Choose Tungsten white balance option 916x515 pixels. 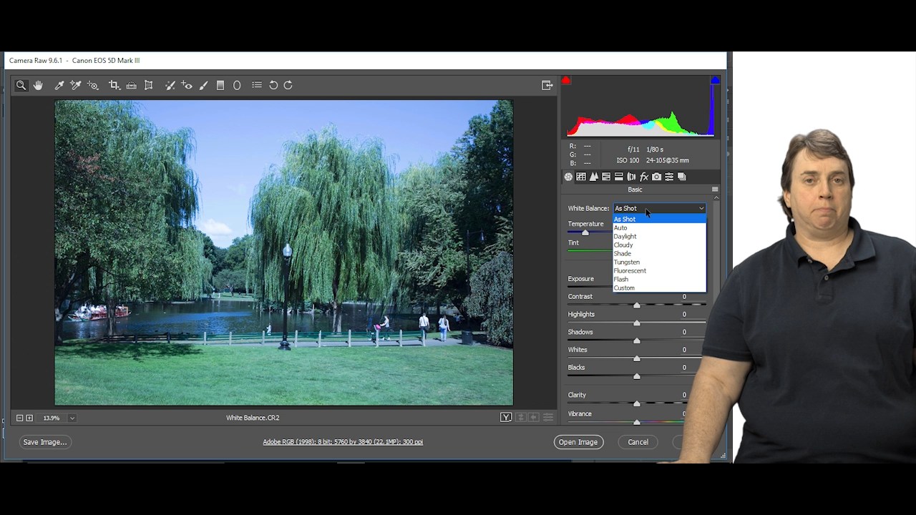click(x=659, y=262)
